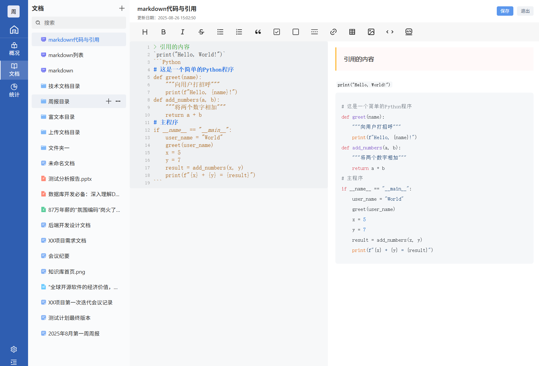Click editor line with # 主程序 comment
The height and width of the screenshot is (366, 539).
point(166,122)
